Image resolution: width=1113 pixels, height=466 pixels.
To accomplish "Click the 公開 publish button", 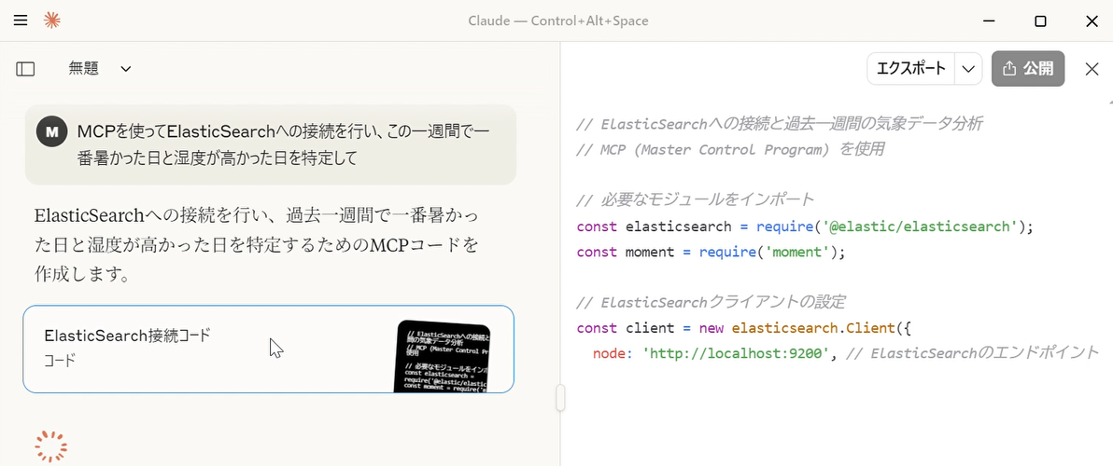I will (1028, 69).
